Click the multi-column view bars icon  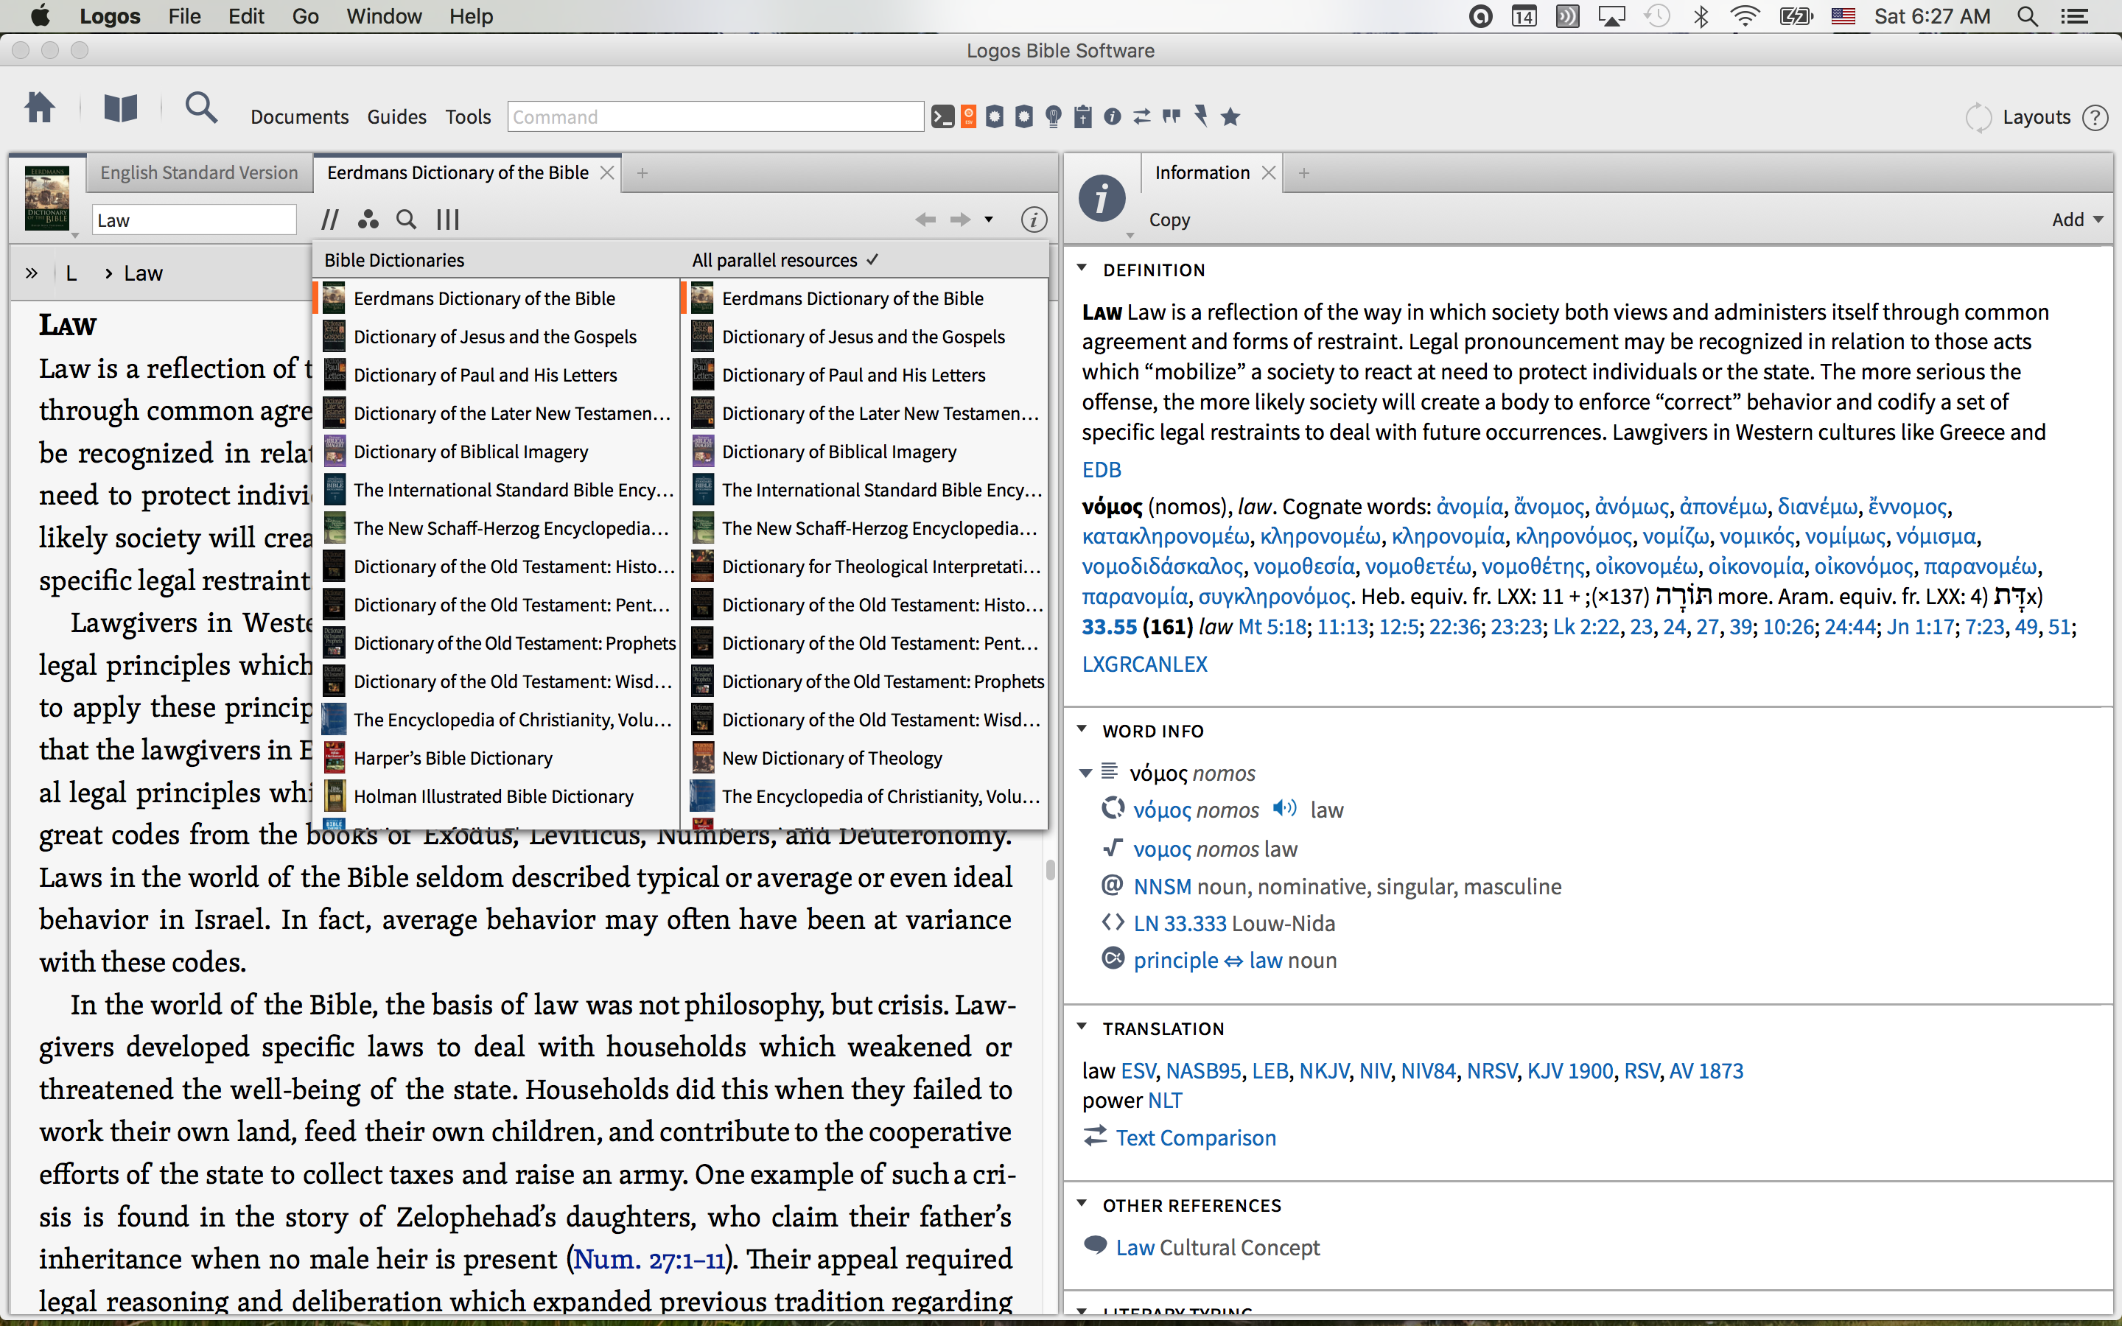coord(448,220)
